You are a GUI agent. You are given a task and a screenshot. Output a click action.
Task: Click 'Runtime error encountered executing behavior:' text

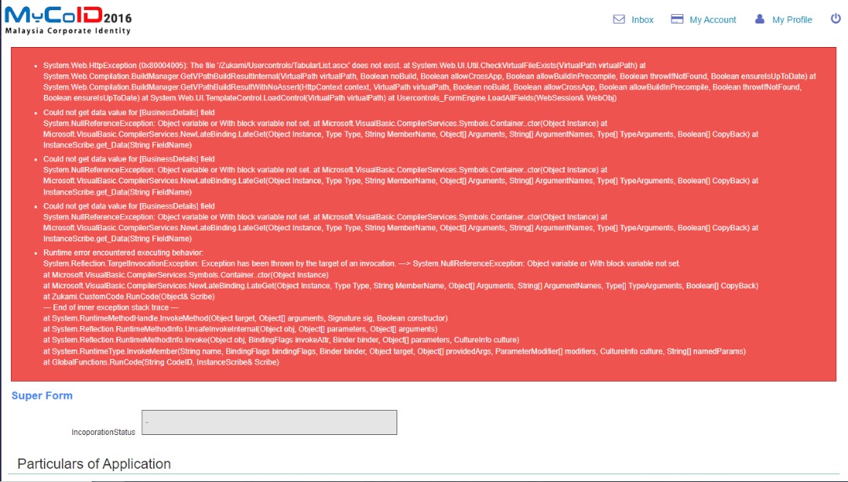pyautogui.click(x=123, y=252)
